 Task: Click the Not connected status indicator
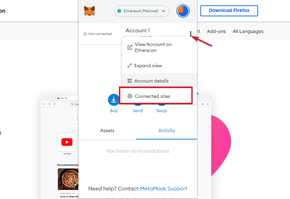(98, 34)
